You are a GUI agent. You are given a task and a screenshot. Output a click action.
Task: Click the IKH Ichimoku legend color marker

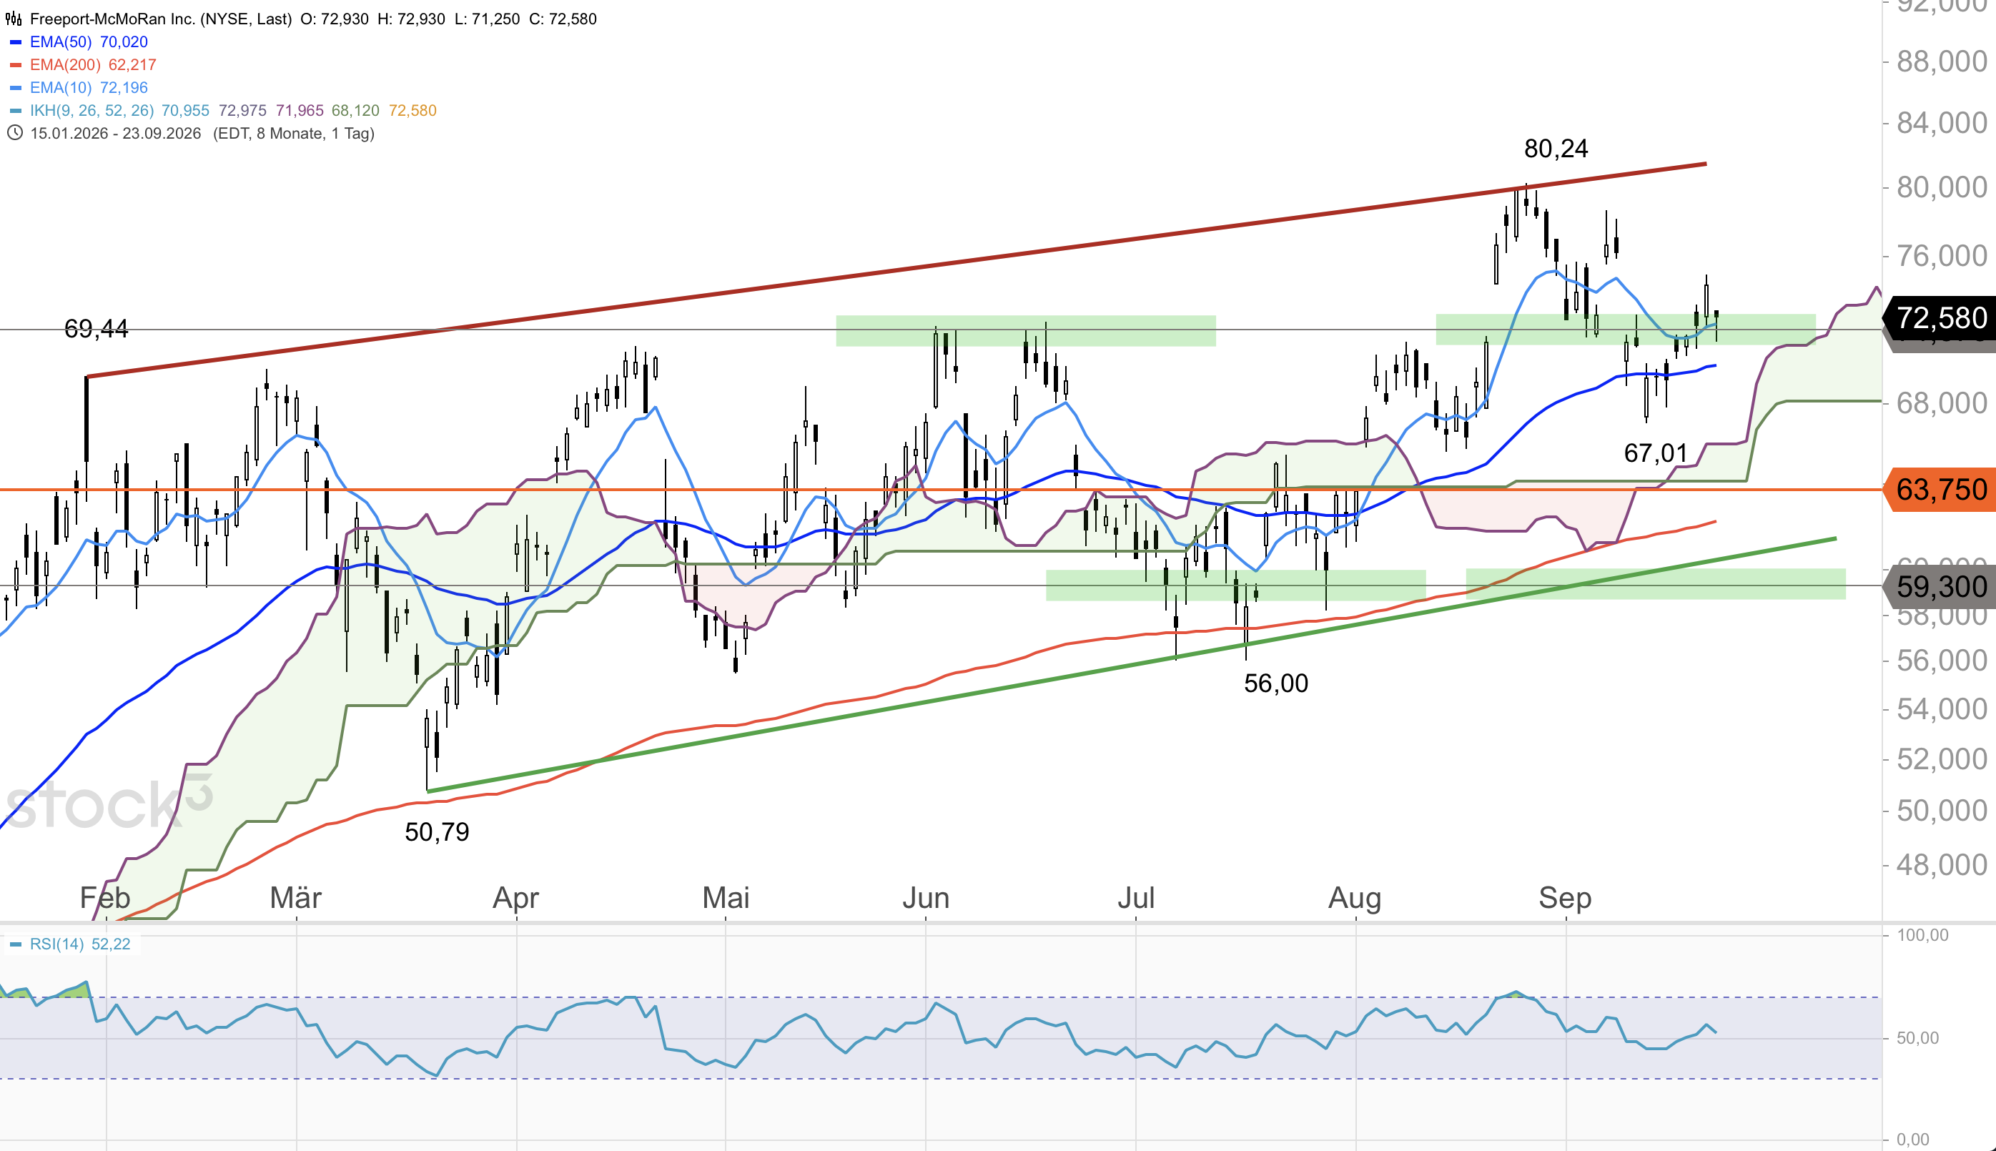click(x=15, y=111)
